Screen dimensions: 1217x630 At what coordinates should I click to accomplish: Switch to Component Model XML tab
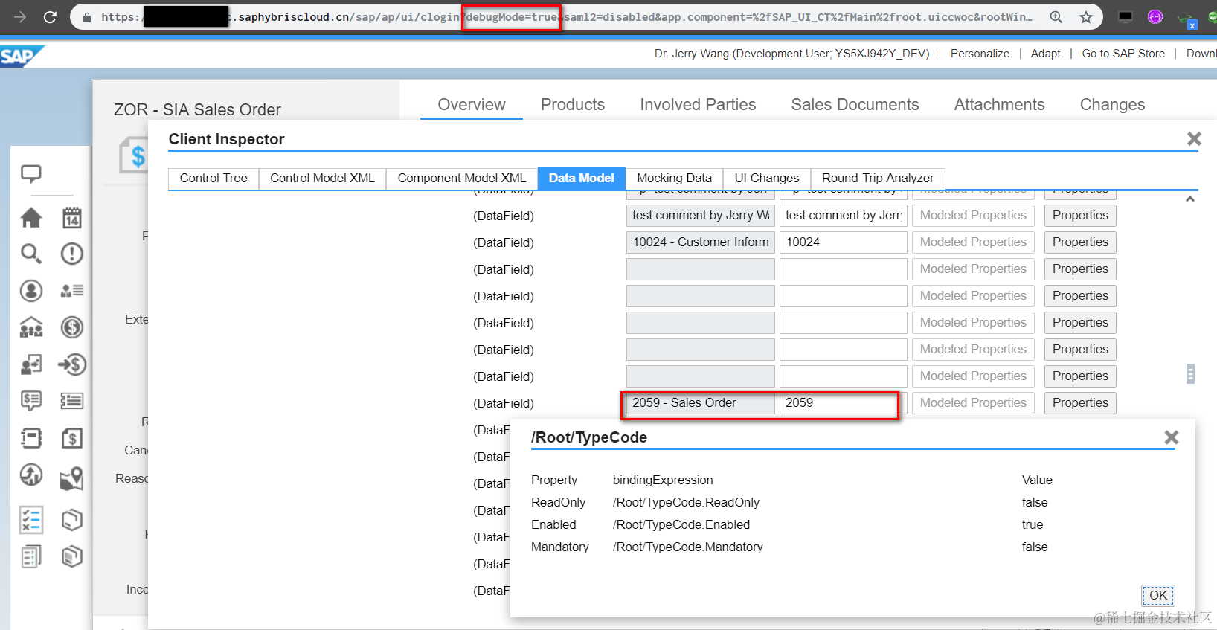[x=461, y=179]
